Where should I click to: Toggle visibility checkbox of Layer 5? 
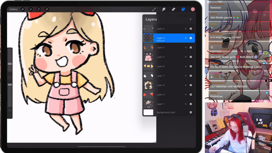[191, 48]
